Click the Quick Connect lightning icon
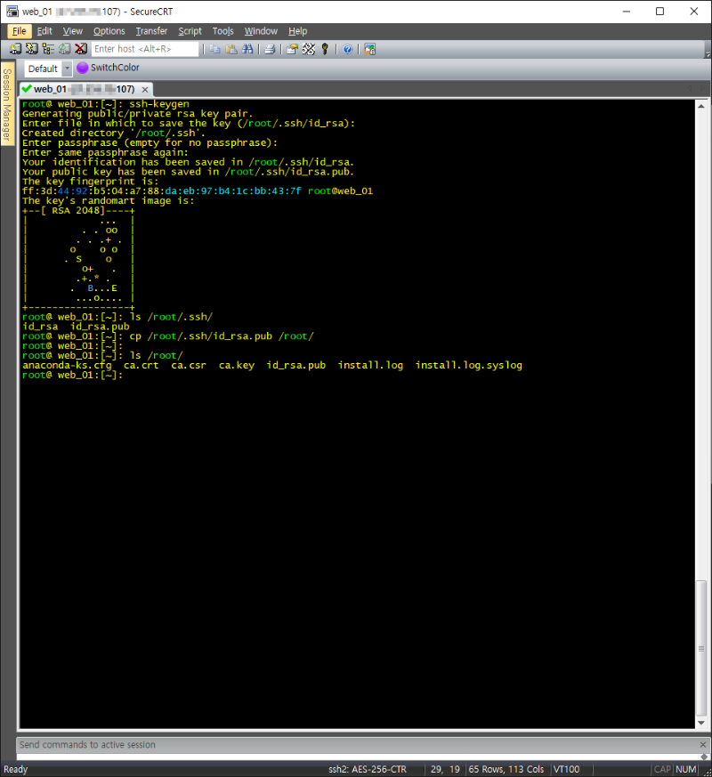Image resolution: width=712 pixels, height=777 pixels. coord(31,49)
